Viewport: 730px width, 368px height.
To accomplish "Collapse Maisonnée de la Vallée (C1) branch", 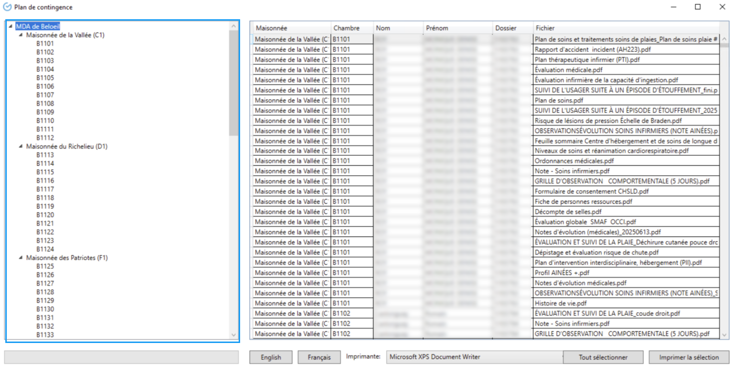I will tap(21, 36).
